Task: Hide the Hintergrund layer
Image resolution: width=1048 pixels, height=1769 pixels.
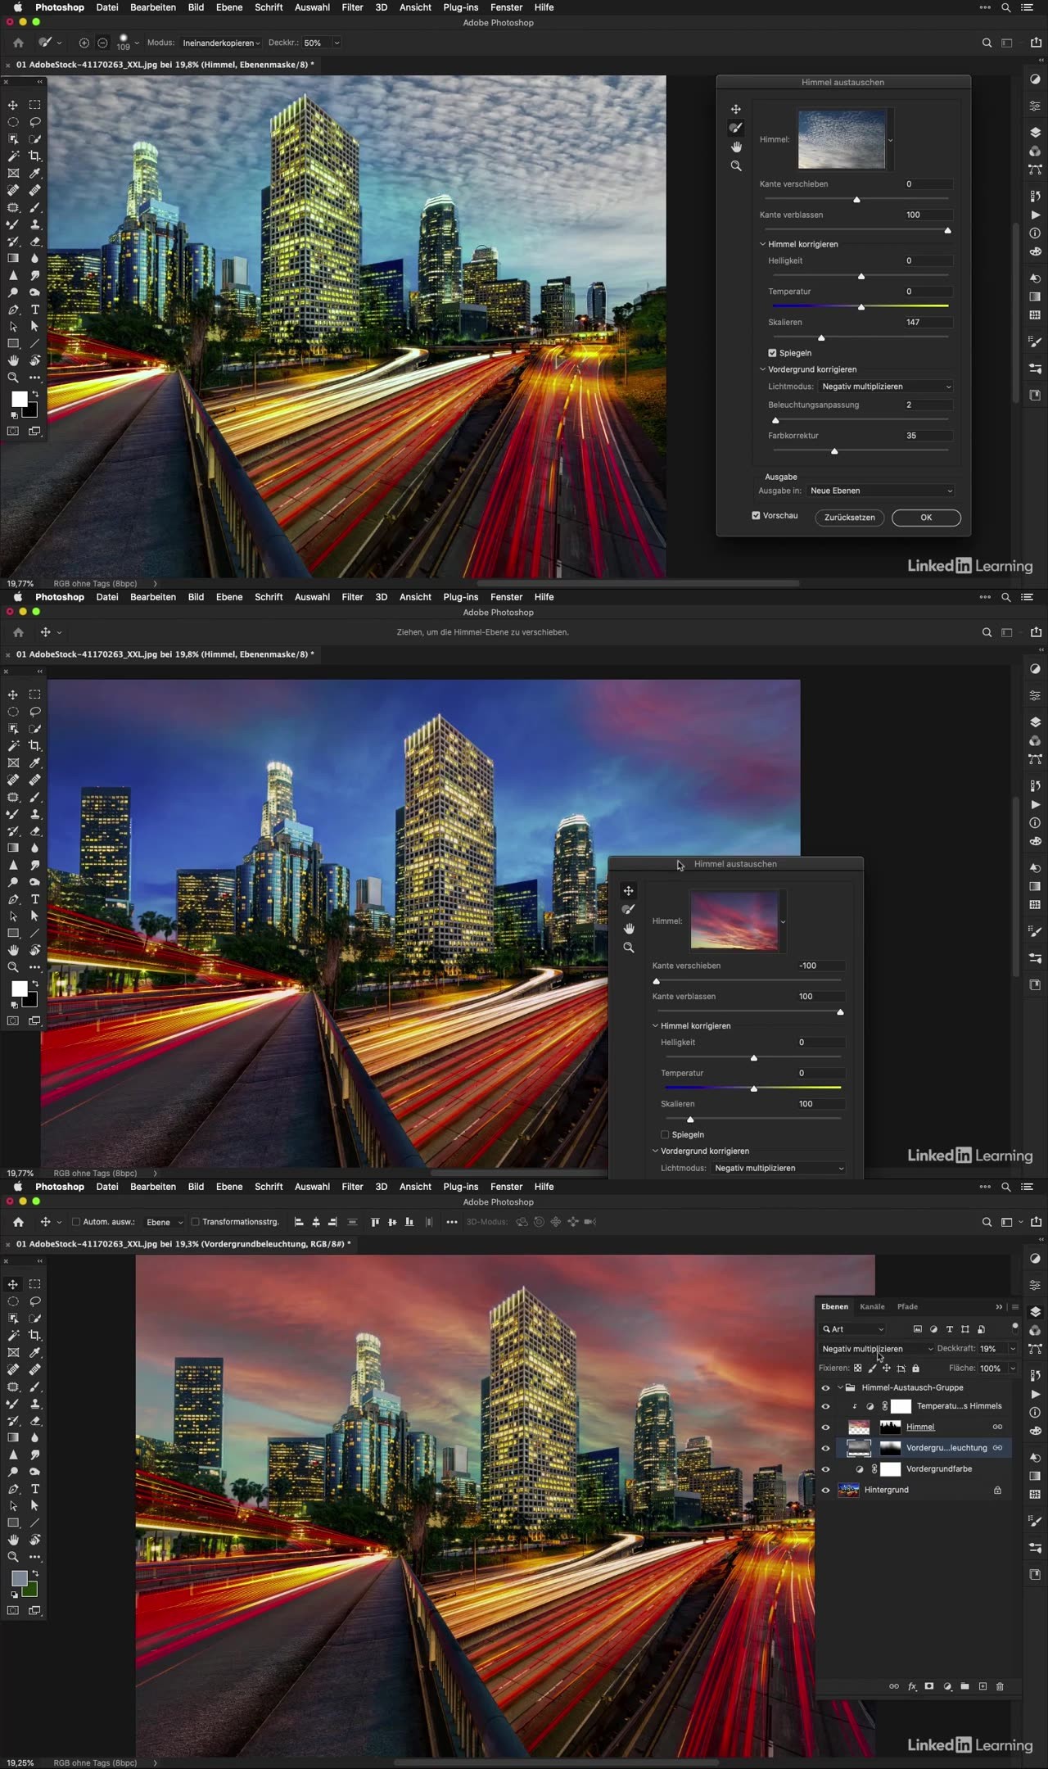Action: click(x=825, y=1491)
